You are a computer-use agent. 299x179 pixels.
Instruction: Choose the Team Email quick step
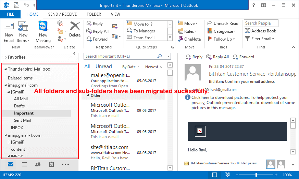[147, 38]
